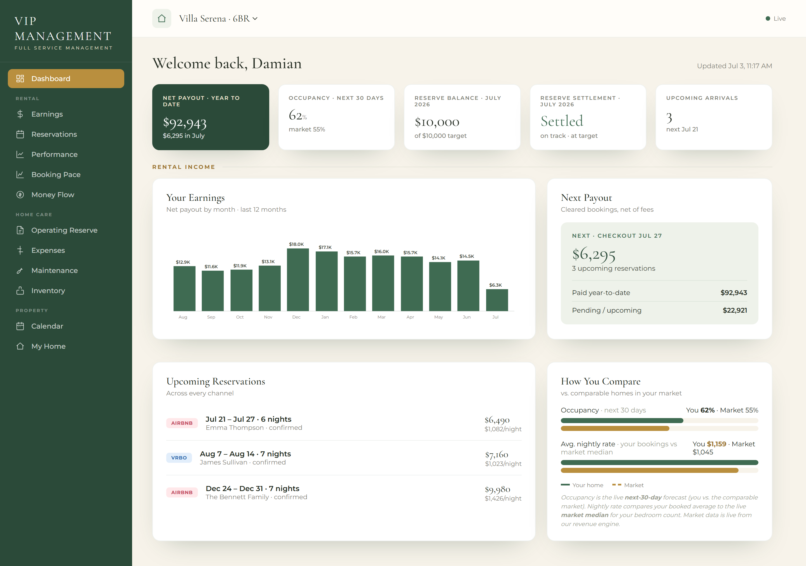Open Operating Reserve page
806x566 pixels.
[66, 230]
